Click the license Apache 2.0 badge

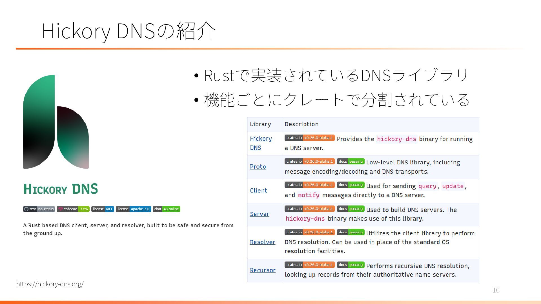pos(133,209)
